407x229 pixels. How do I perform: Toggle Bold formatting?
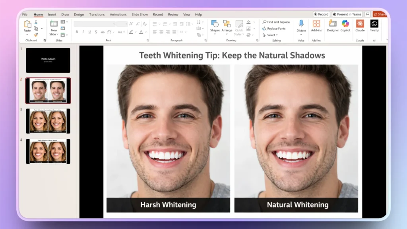tap(77, 32)
